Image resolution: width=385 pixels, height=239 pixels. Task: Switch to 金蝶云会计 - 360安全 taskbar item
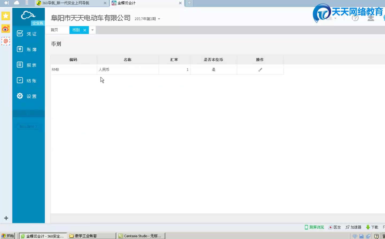(43, 236)
